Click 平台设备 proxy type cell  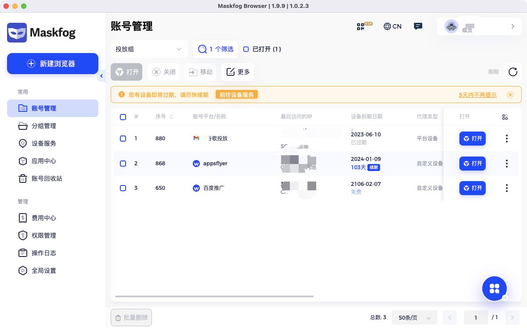coord(427,139)
